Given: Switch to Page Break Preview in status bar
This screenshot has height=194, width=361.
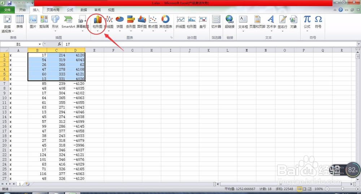Looking at the screenshot, I should (309, 189).
